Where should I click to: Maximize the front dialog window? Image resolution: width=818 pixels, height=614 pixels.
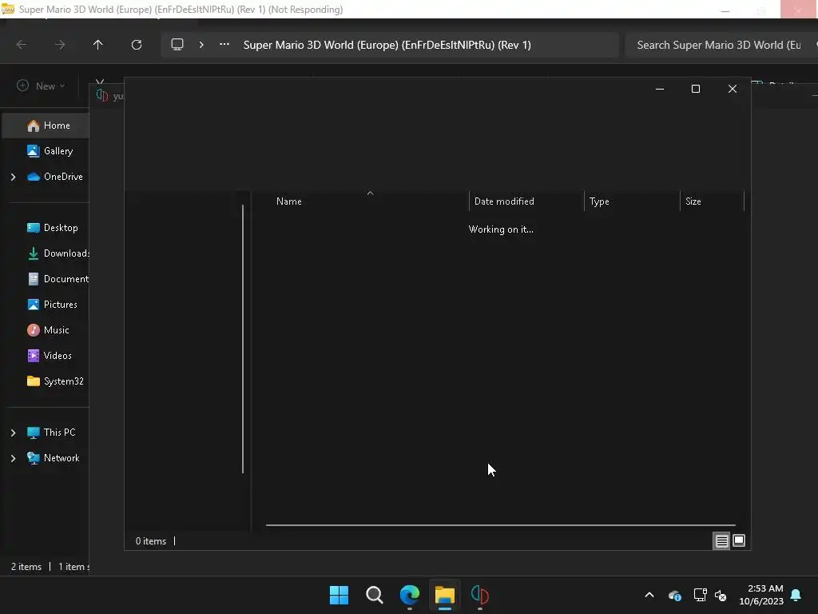pos(696,89)
